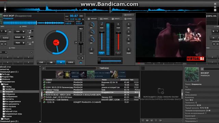Open the Моя музыка folder
This screenshot has width=219, height=123.
click(x=10, y=106)
